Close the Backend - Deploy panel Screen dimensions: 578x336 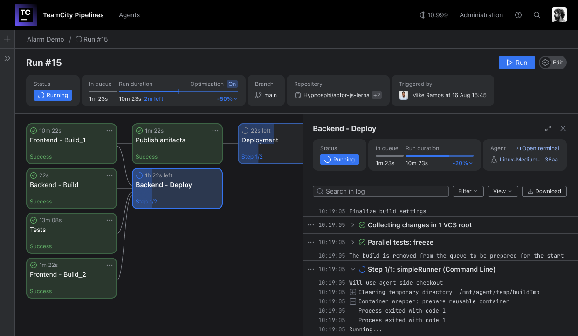pos(563,128)
